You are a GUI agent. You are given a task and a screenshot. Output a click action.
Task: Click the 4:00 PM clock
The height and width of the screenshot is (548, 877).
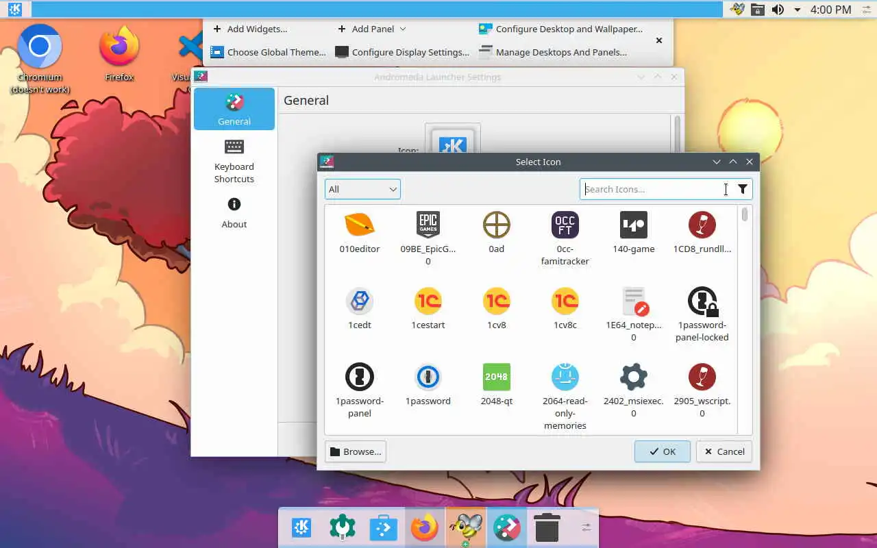point(830,10)
